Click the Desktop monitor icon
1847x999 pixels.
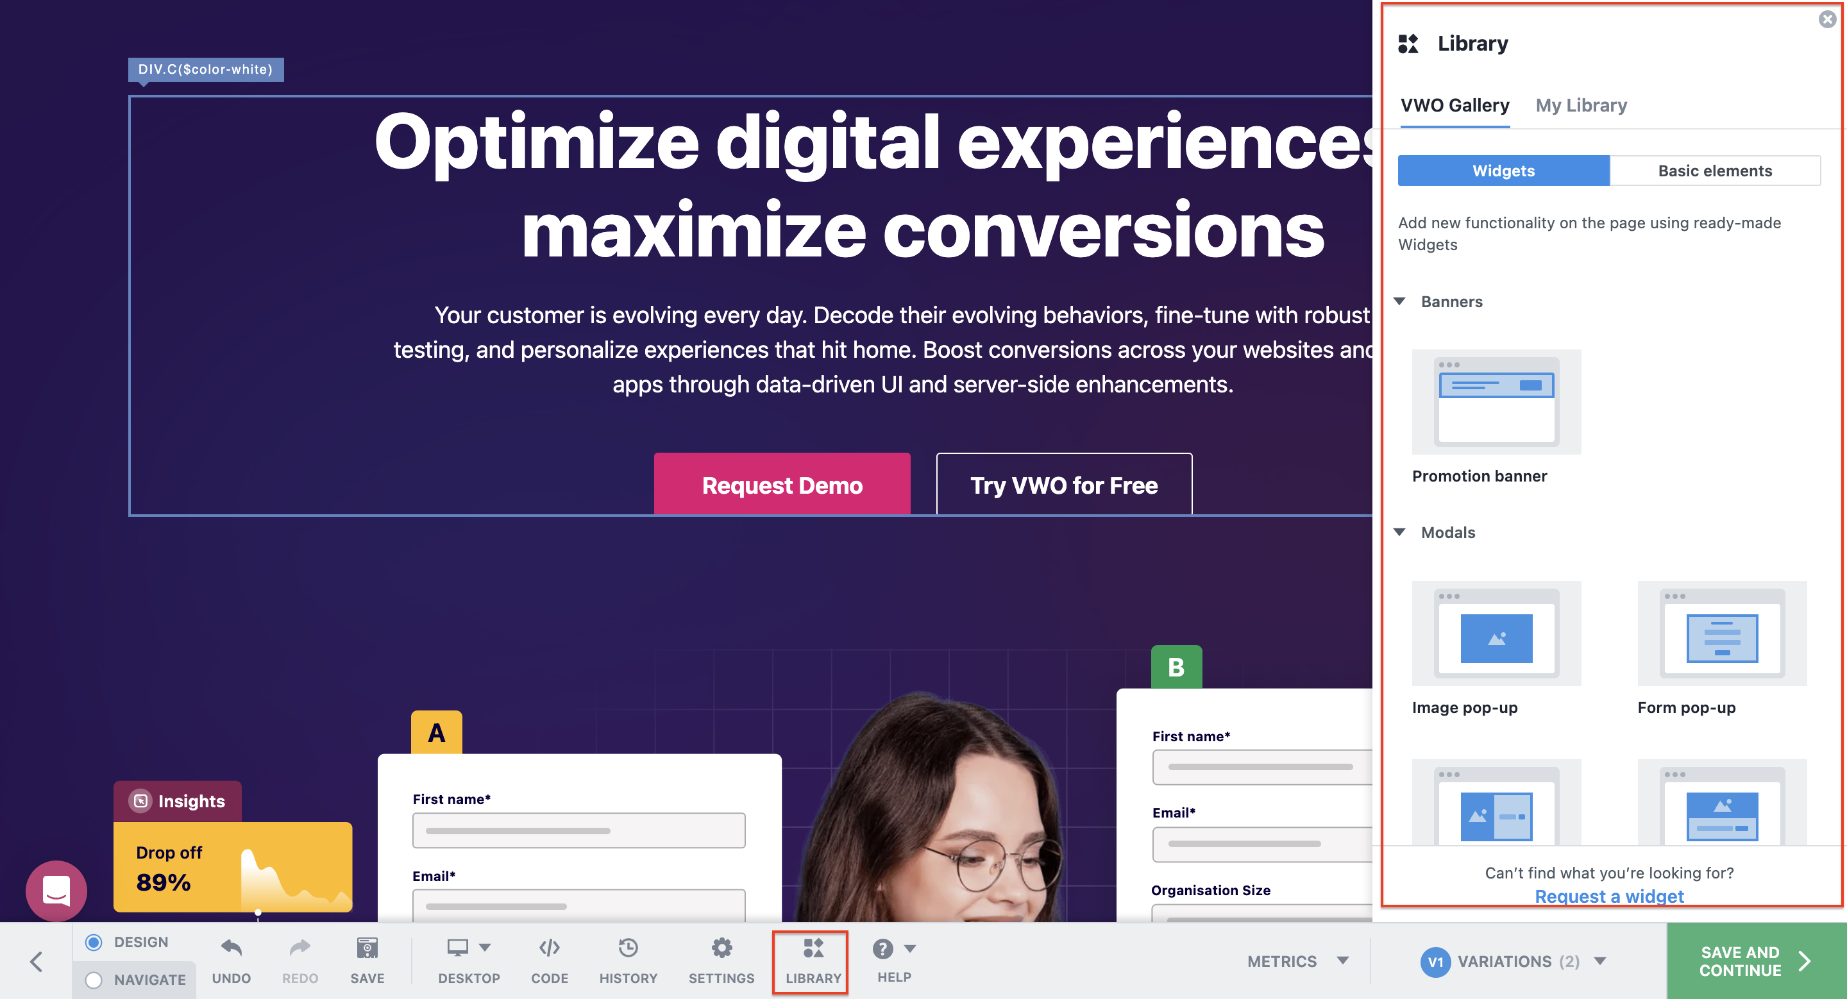coord(457,948)
